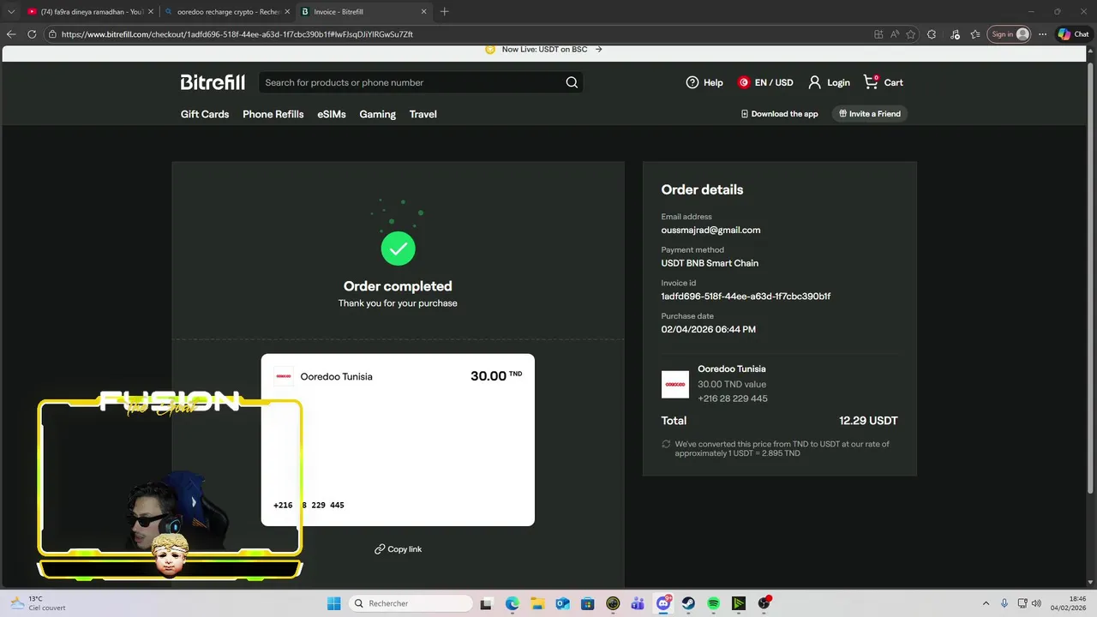This screenshot has width=1097, height=617.
Task: Open the volume control in system tray
Action: [x=1036, y=603]
